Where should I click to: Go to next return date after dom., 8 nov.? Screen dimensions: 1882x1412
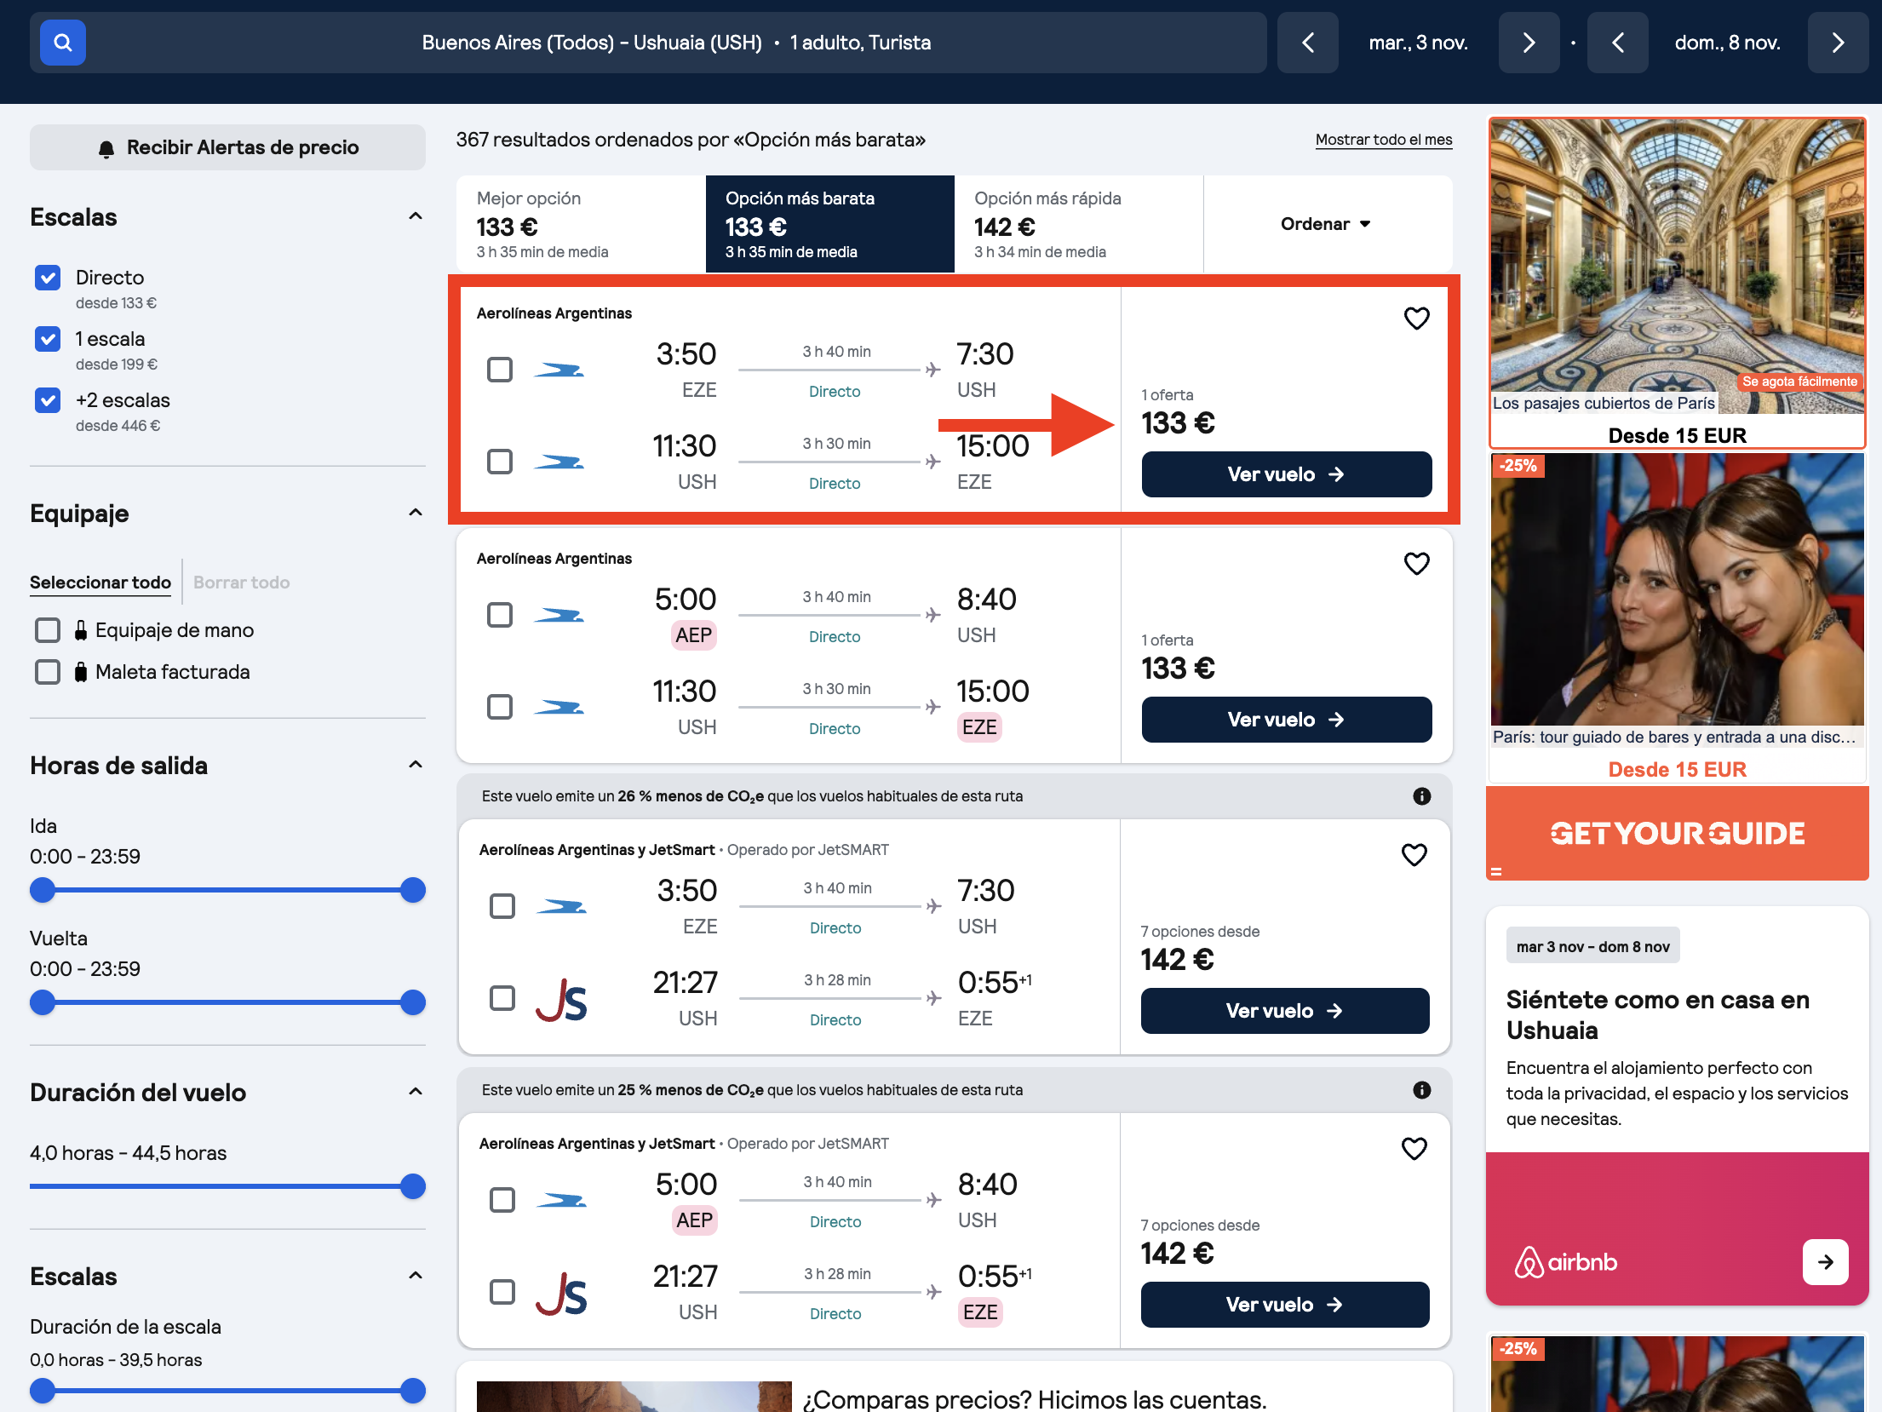[x=1838, y=43]
